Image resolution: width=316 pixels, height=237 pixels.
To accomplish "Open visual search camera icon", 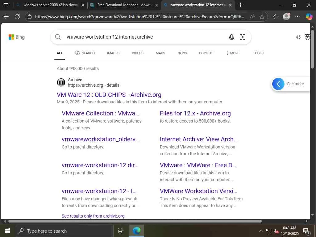I will coord(243,37).
